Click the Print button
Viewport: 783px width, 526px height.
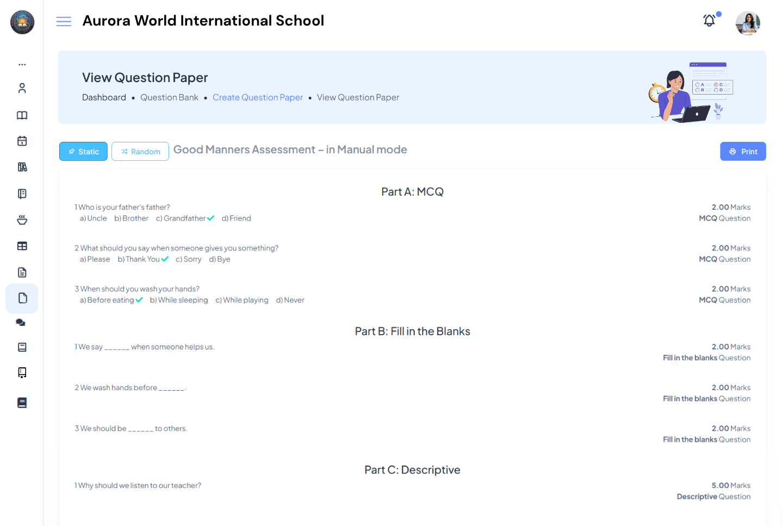(x=743, y=151)
